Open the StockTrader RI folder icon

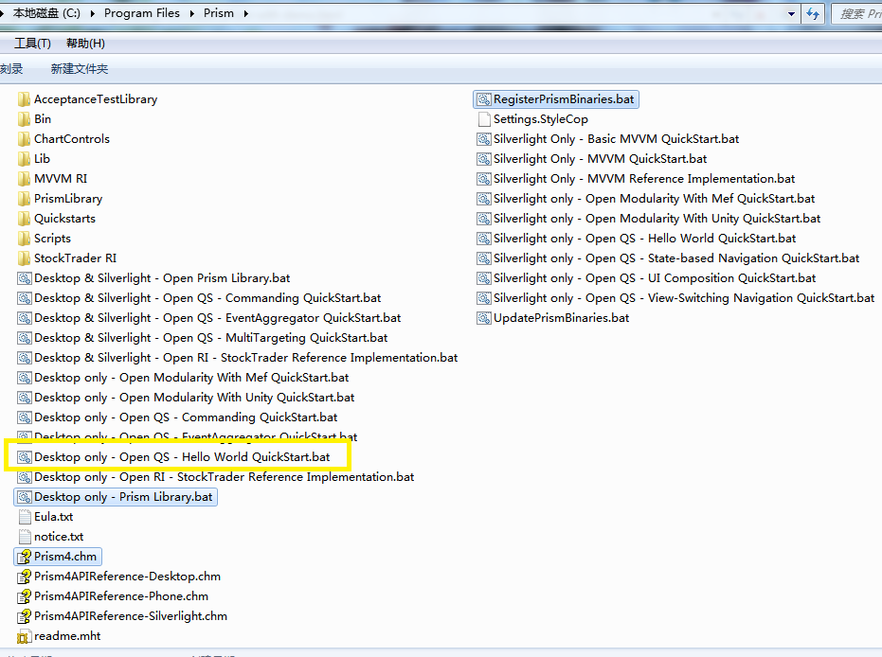pos(24,258)
